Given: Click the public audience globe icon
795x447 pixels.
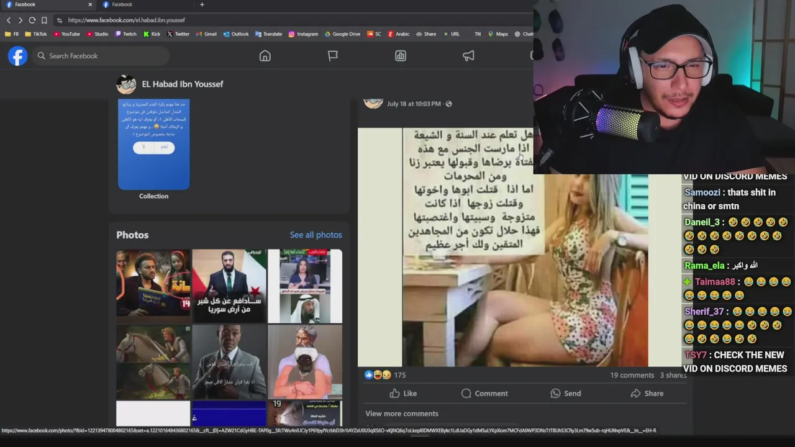Looking at the screenshot, I should click(x=449, y=104).
